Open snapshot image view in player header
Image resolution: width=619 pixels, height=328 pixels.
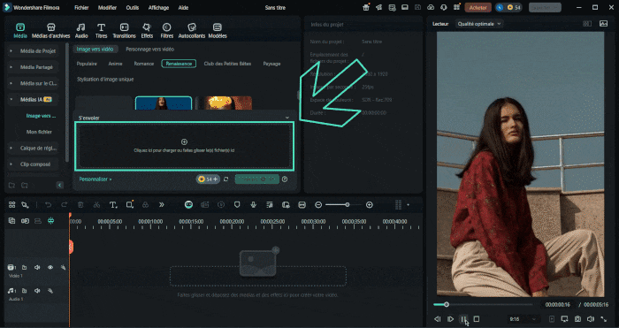click(603, 24)
